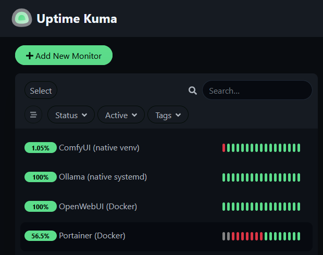
Task: Click Ollama heartbeat status bar
Action: 261,177
